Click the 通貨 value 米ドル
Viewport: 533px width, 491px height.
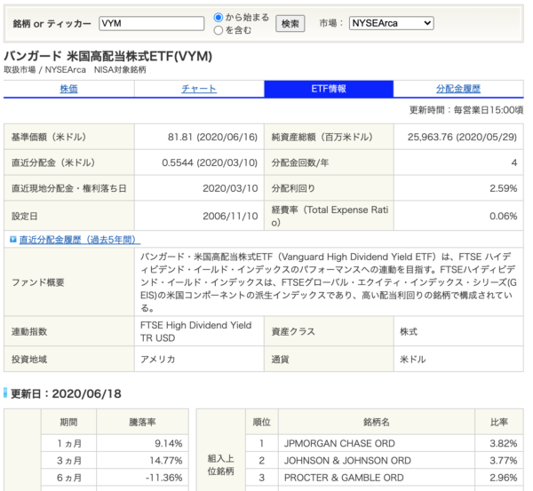click(413, 360)
